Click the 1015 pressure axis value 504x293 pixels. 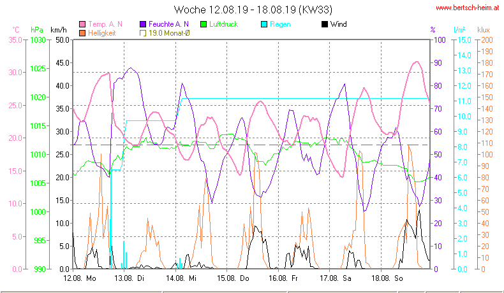click(38, 126)
